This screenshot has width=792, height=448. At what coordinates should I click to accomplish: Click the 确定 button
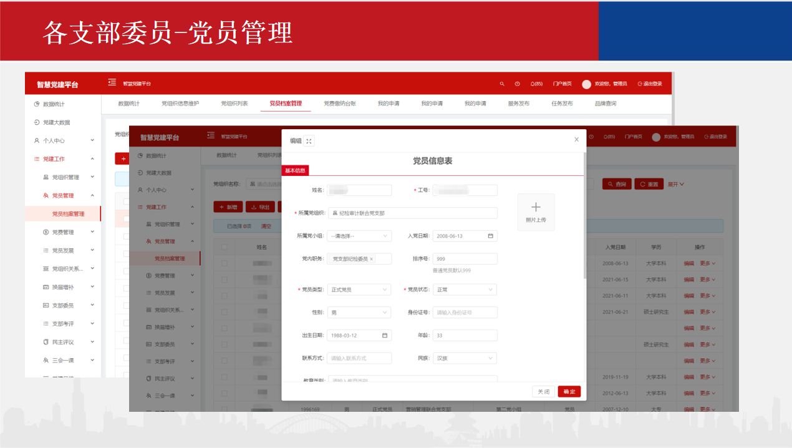point(569,391)
